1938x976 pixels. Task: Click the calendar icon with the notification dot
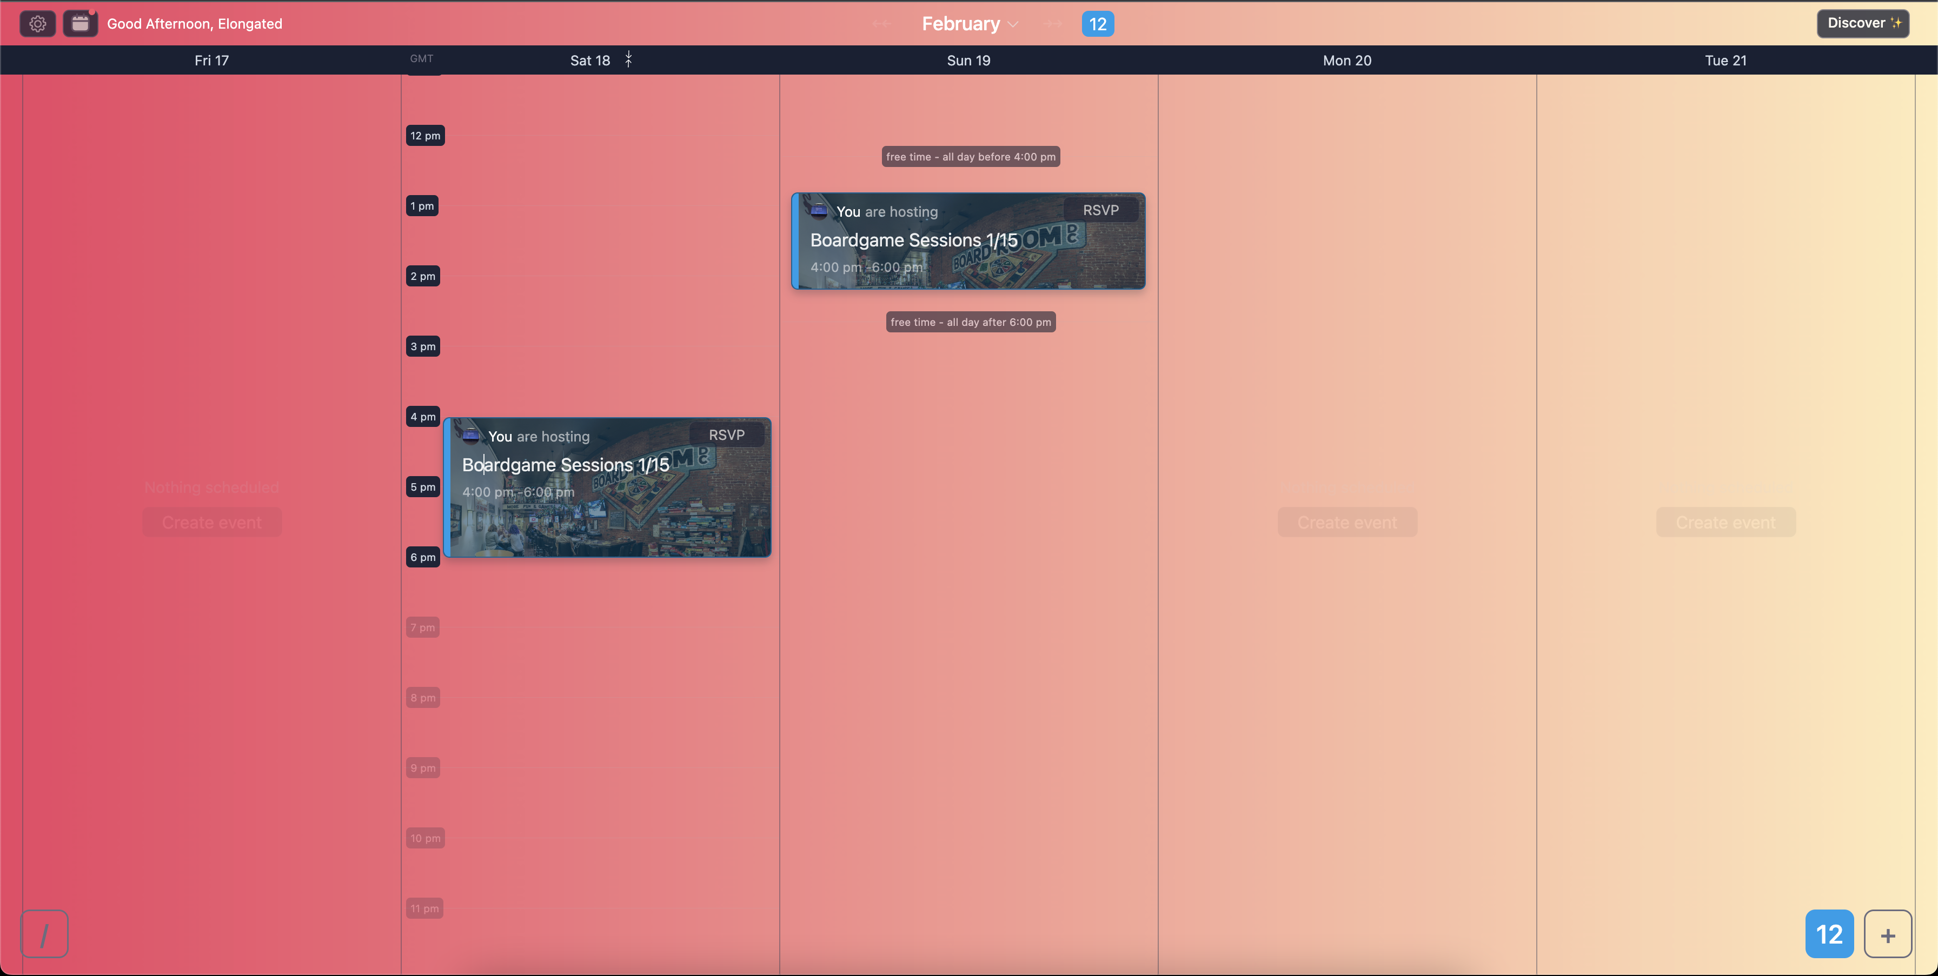pos(79,24)
